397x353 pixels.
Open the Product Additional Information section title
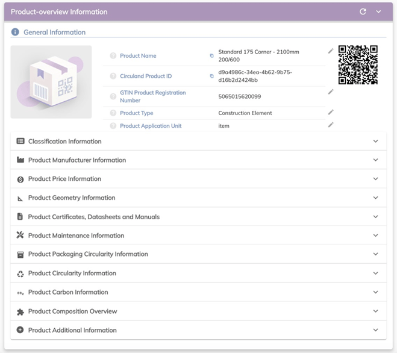coord(72,330)
